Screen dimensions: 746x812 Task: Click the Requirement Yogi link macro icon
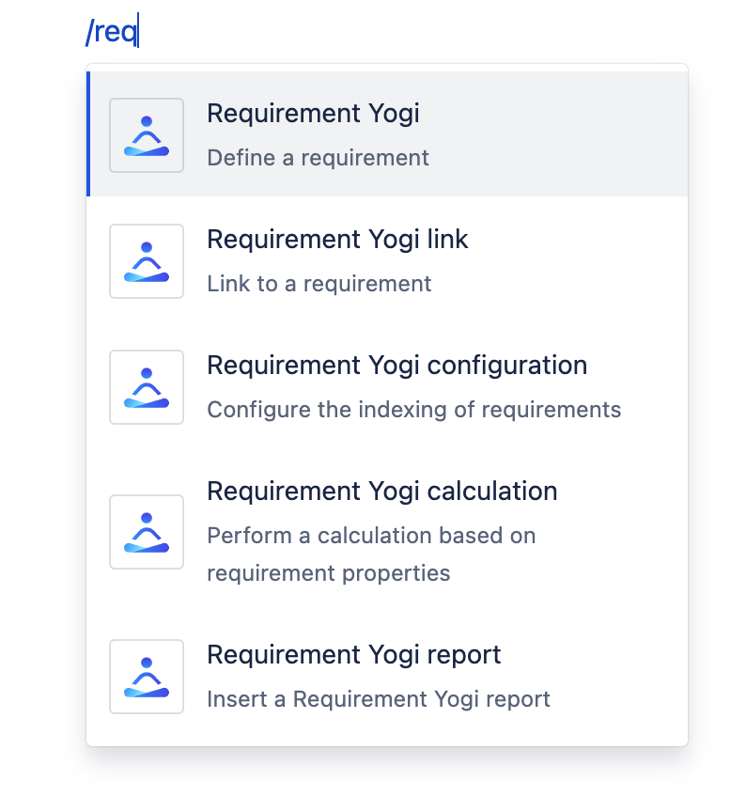[x=147, y=261]
